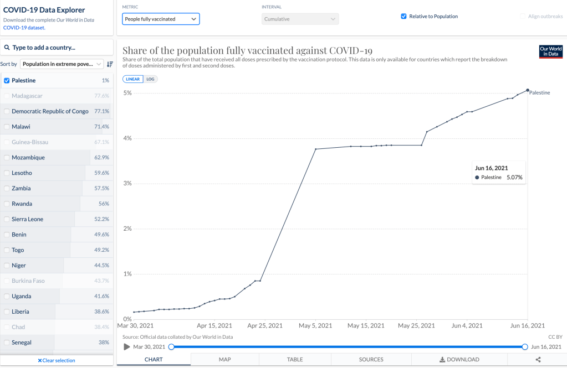
Task: Click the search magnifier icon in country box
Action: click(x=7, y=48)
